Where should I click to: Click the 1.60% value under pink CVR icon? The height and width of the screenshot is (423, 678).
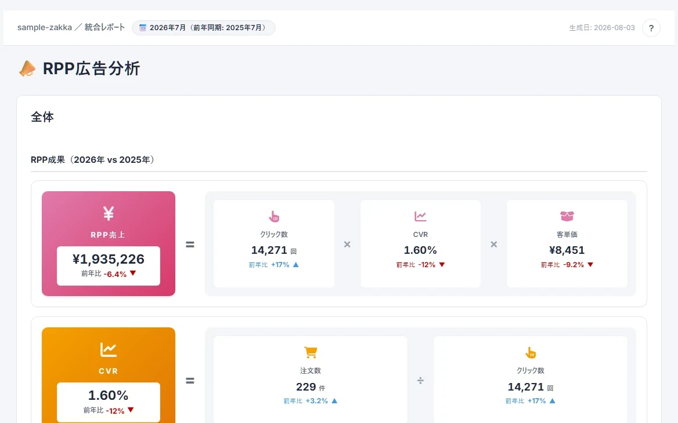click(420, 250)
